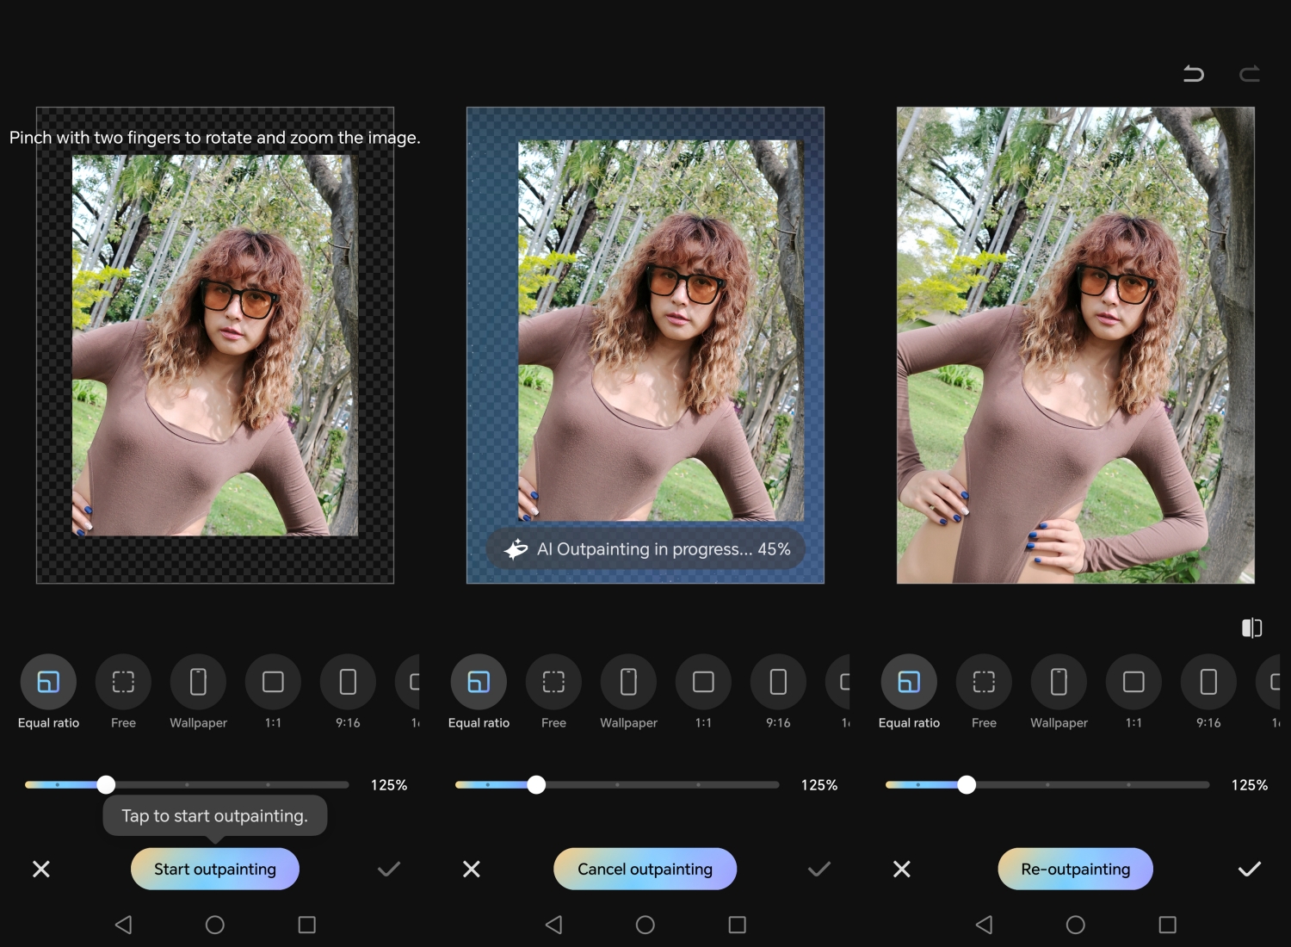Viewport: 1291px width, 947px height.
Task: Tap the redo arrow icon
Action: click(x=1250, y=74)
